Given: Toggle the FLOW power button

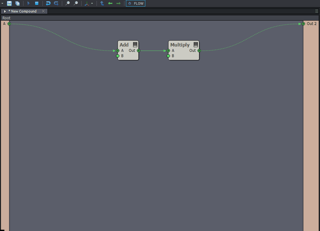Looking at the screenshot, I should click(136, 3).
